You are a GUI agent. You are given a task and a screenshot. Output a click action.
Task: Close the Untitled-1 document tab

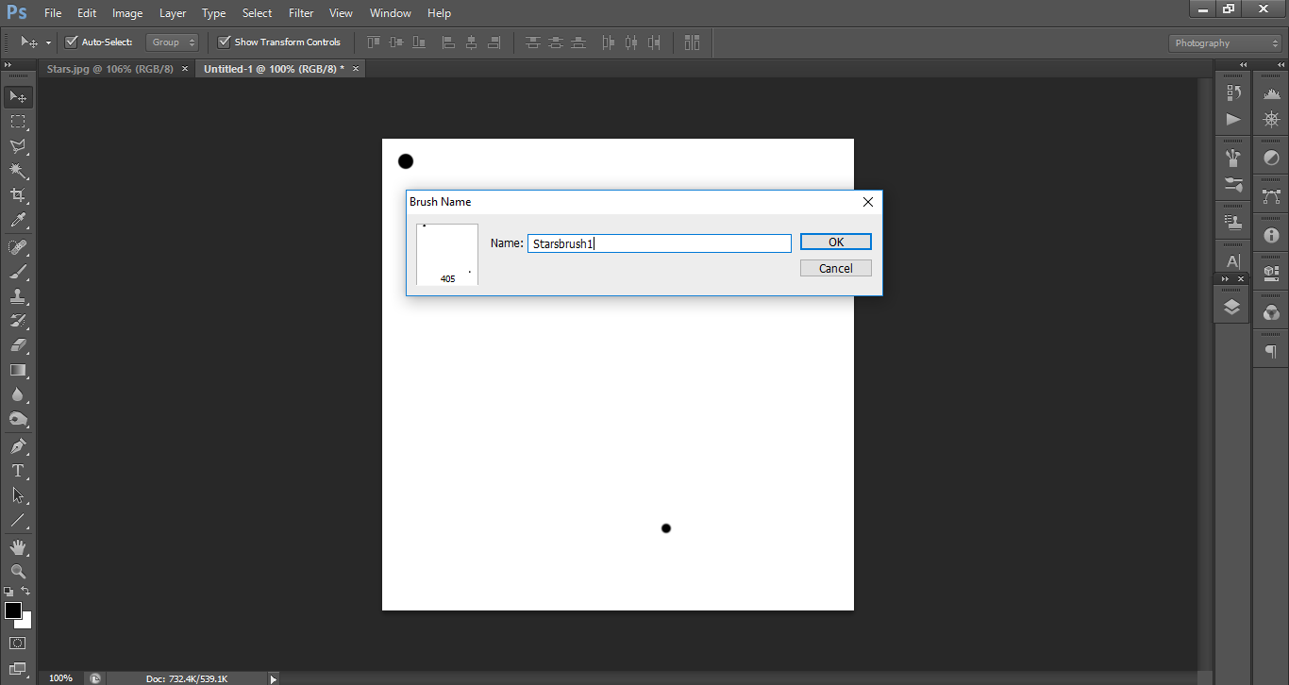[x=354, y=69]
